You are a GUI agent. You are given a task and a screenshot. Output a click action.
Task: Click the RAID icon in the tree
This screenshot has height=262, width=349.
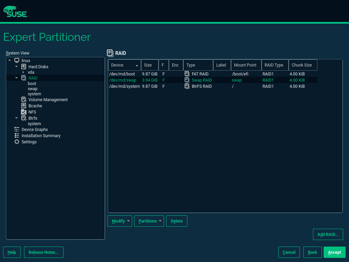coord(24,78)
